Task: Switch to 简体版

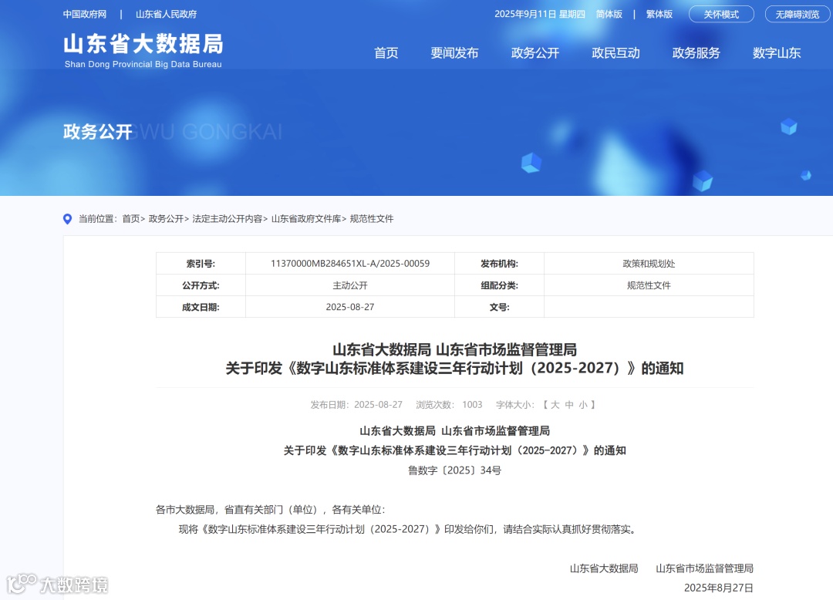Action: pyautogui.click(x=609, y=15)
